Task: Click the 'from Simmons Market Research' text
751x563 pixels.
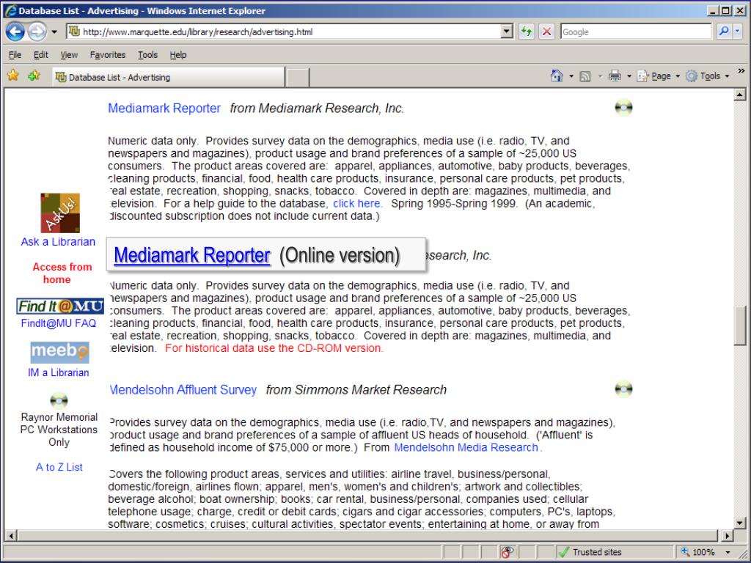Action: click(356, 390)
